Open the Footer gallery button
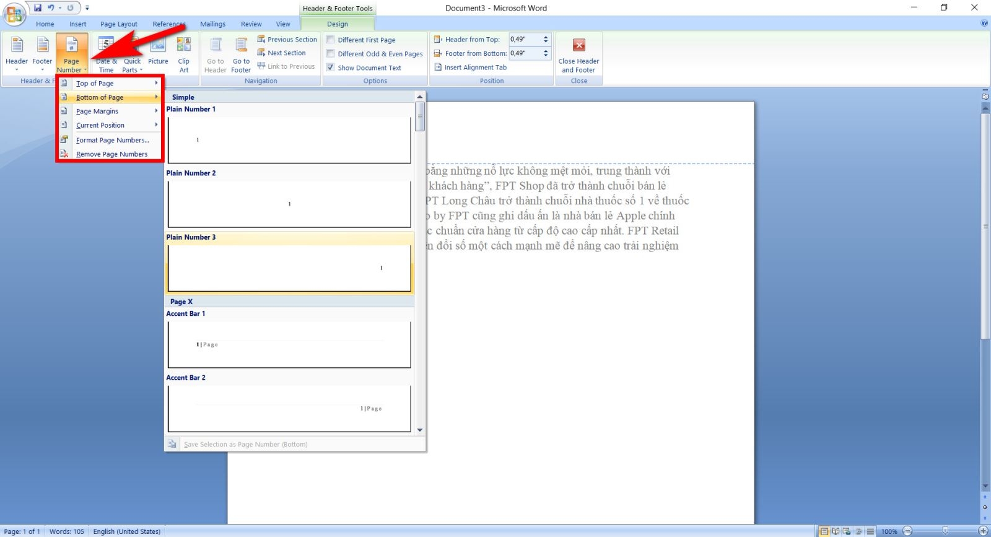 coord(42,53)
